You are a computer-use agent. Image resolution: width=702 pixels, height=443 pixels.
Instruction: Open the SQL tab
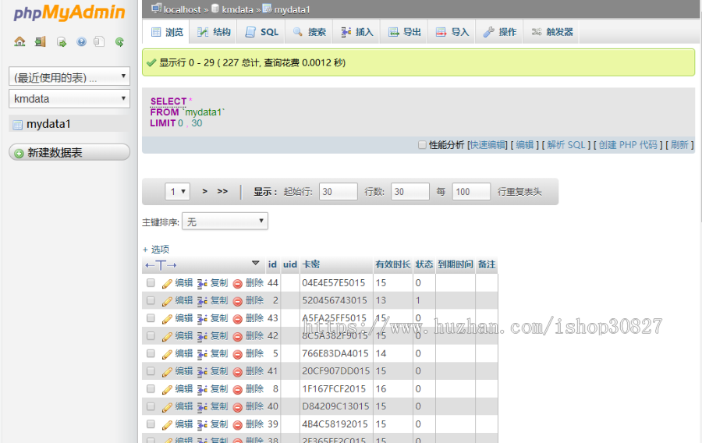262,32
